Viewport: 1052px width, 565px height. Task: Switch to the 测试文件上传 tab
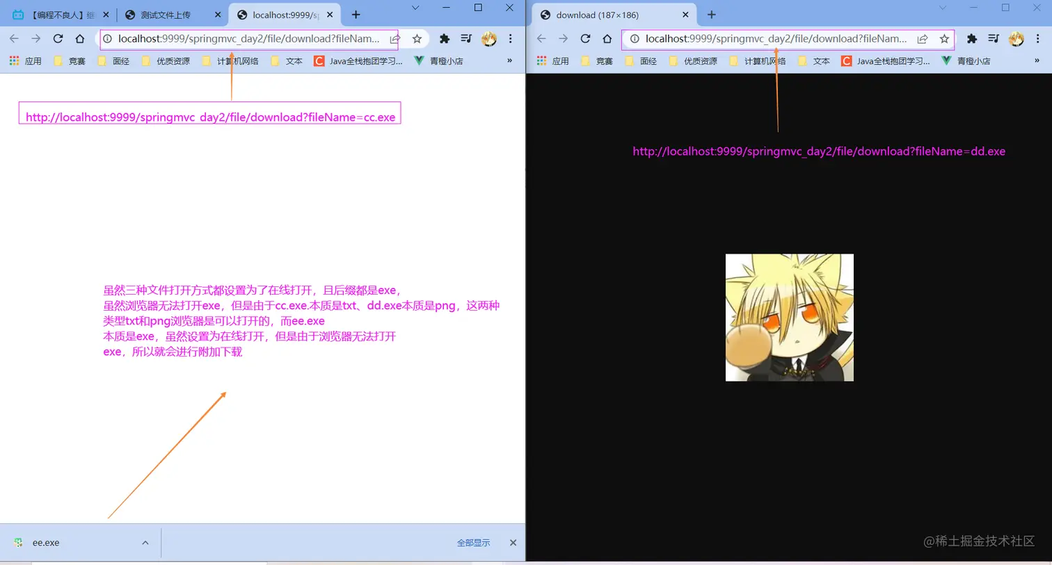click(x=168, y=14)
